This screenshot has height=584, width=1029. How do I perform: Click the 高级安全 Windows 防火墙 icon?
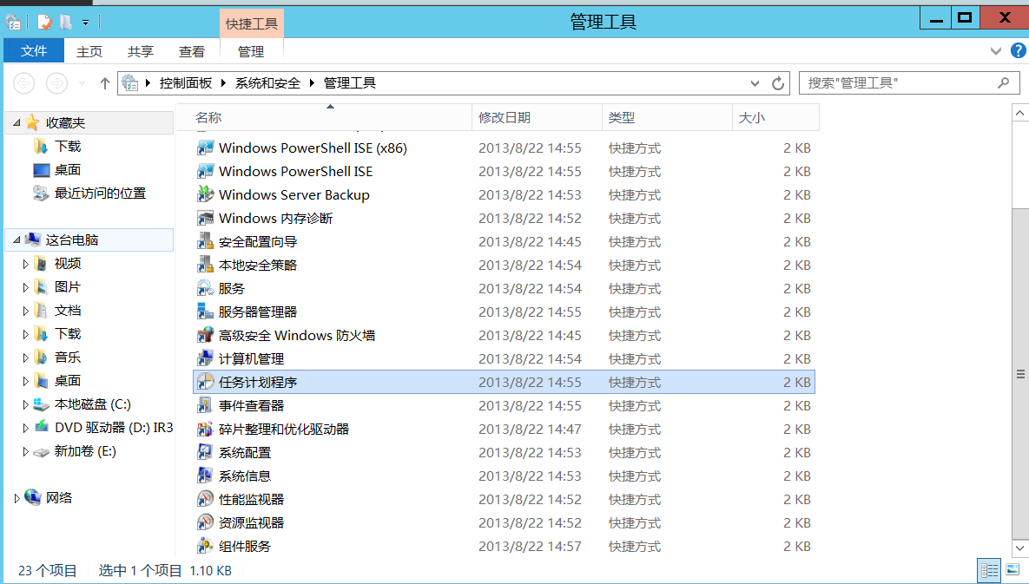point(206,336)
